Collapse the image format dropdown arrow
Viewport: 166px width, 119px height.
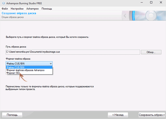coord(50,64)
